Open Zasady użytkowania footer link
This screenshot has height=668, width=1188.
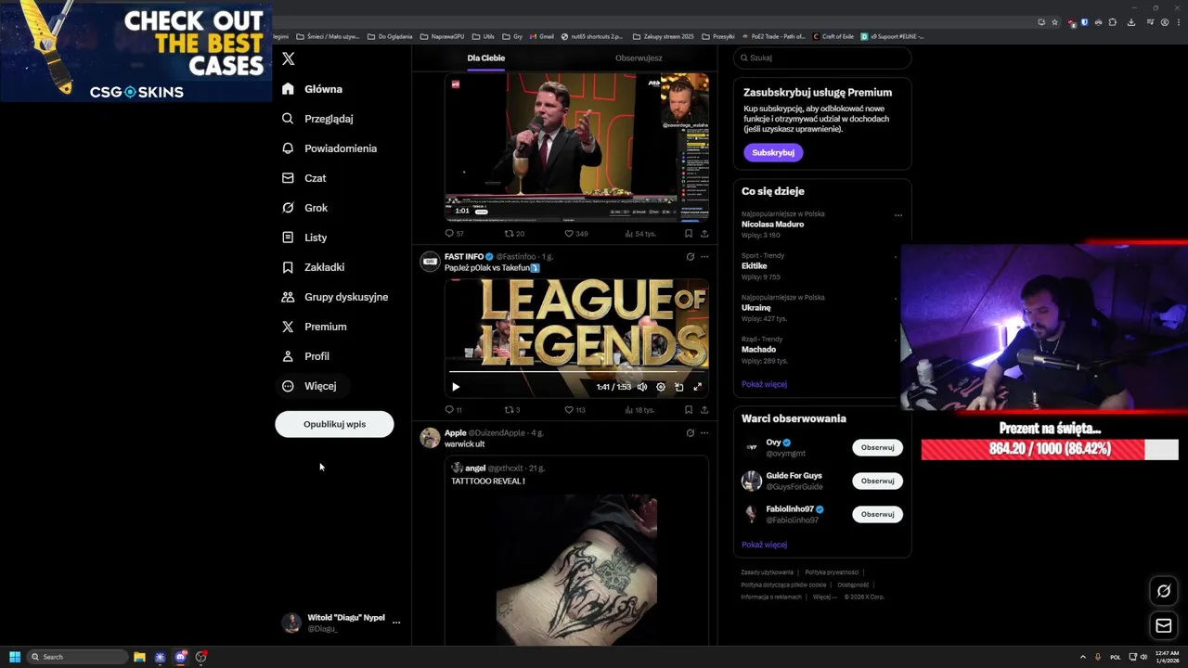(x=767, y=572)
